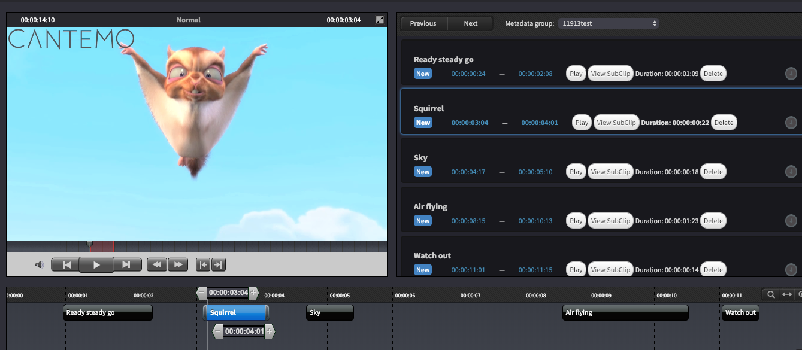802x350 pixels.
Task: Click the New badge on Squirrel row
Action: coord(423,123)
